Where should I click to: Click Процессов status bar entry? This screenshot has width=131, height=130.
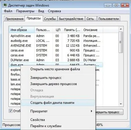point(11,125)
